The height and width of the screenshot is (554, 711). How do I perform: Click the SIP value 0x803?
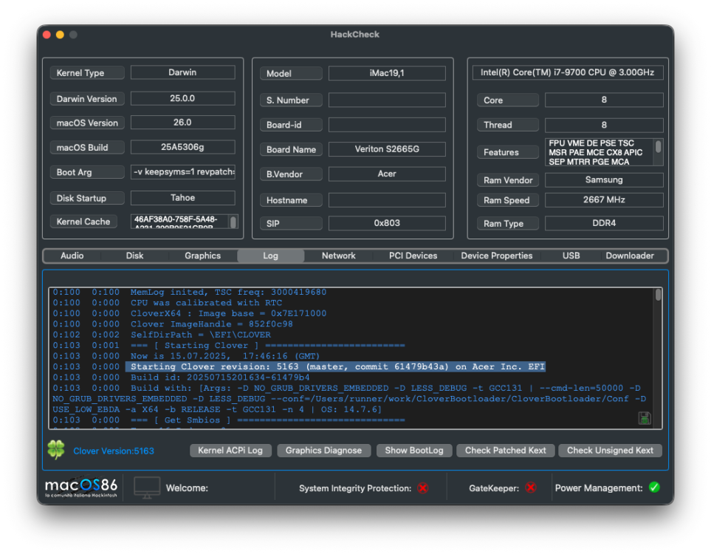[x=387, y=223]
